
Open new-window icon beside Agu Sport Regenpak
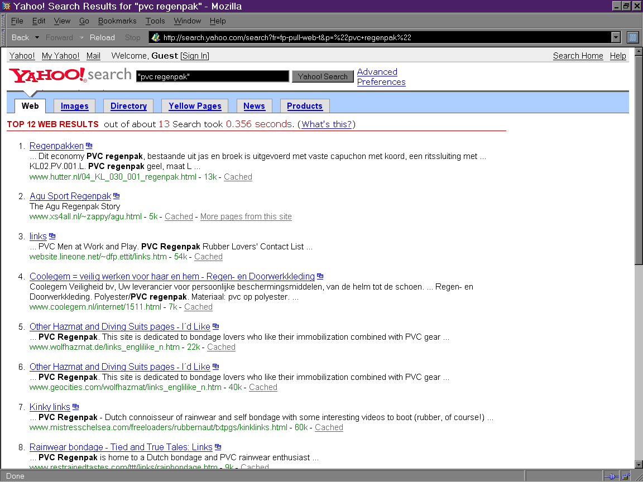click(117, 196)
